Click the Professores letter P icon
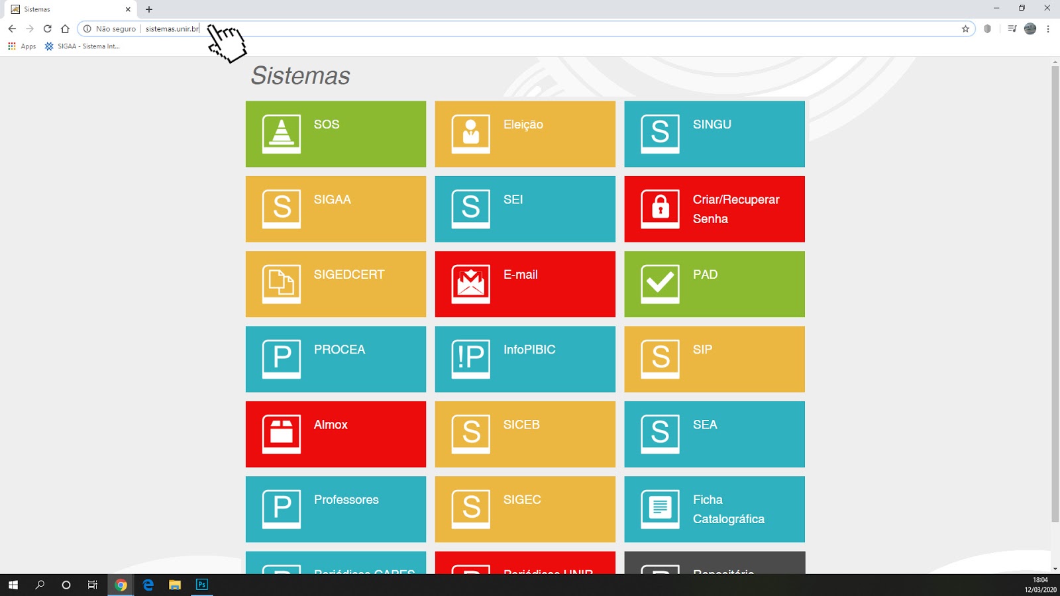 (282, 509)
